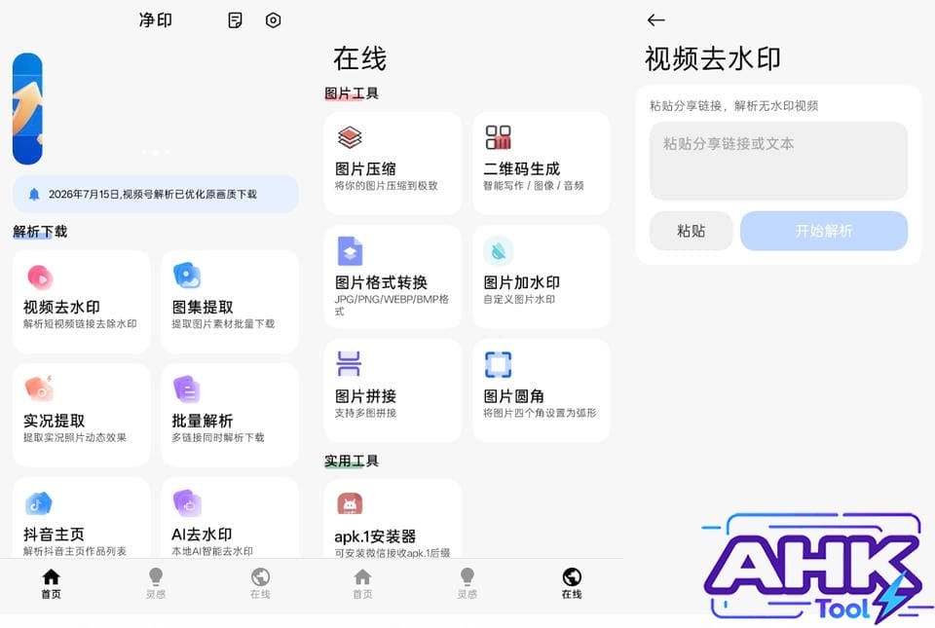Tap the 二维码生成 QR code icon
Image resolution: width=935 pixels, height=628 pixels.
(498, 137)
